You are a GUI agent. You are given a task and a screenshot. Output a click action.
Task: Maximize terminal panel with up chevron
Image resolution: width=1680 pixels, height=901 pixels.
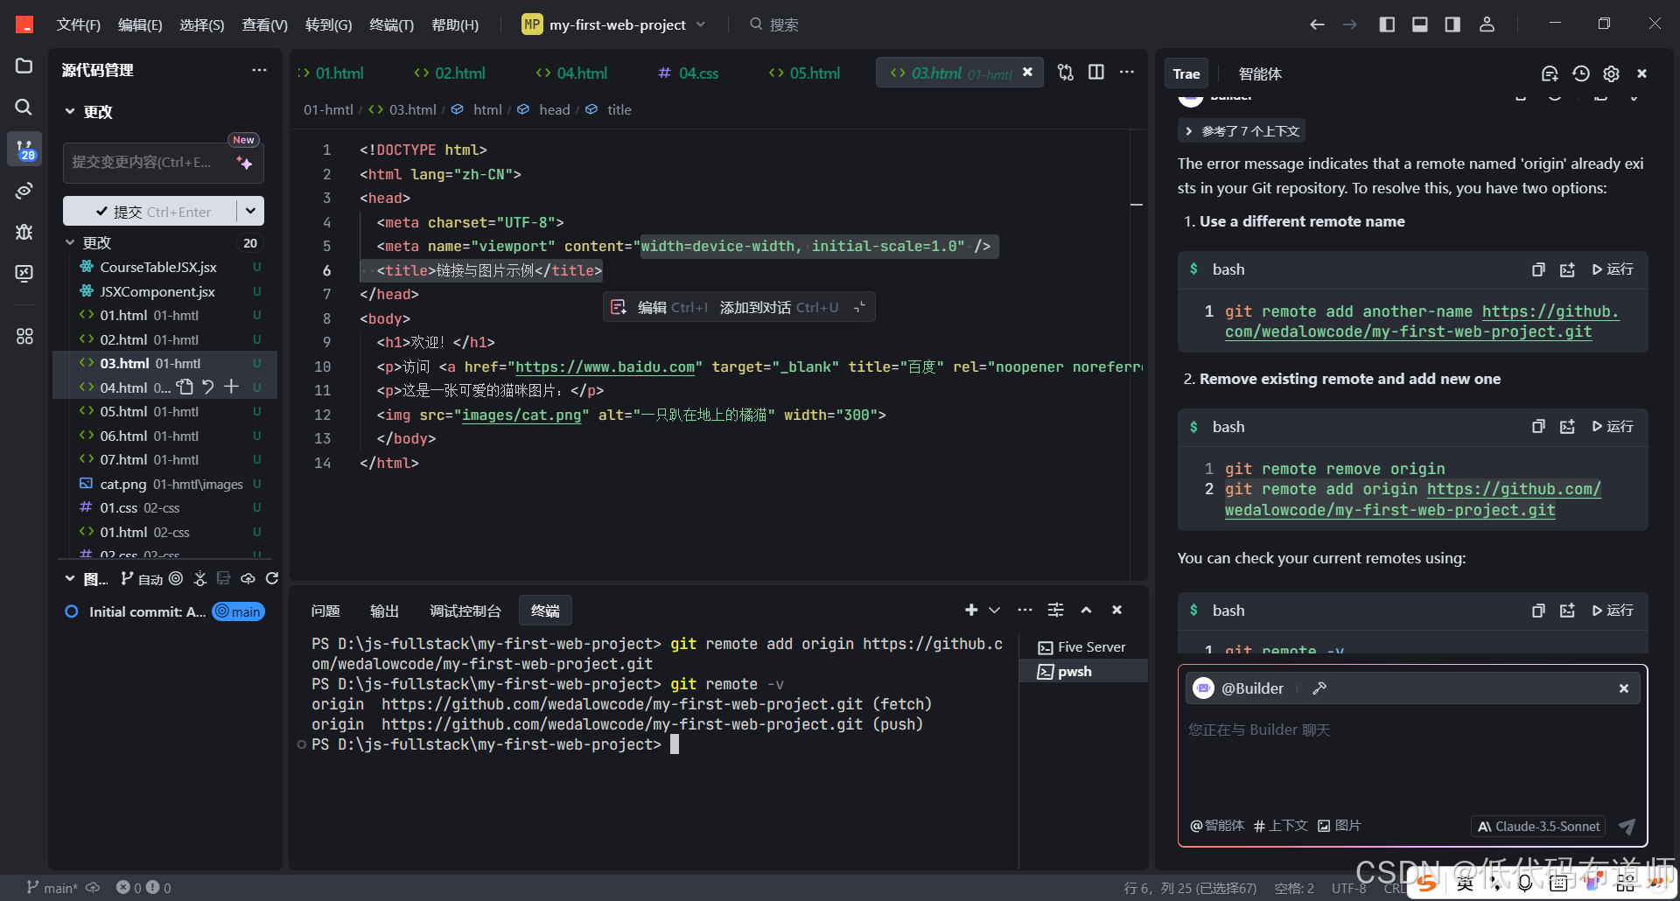[1086, 610]
